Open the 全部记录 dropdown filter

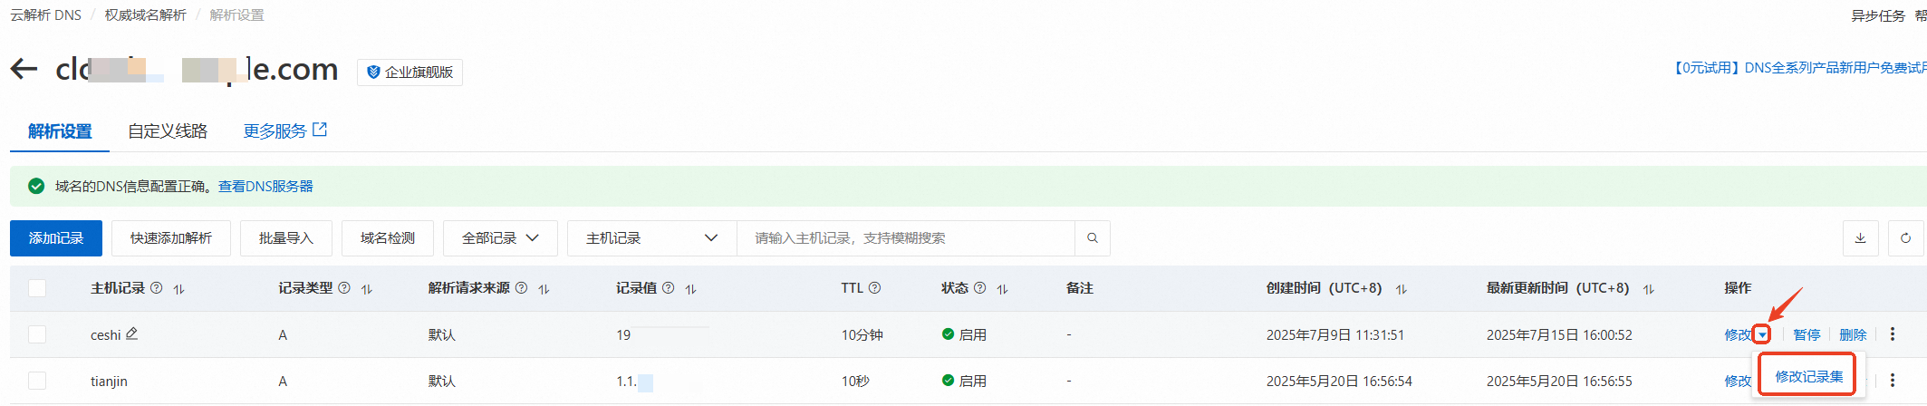pyautogui.click(x=499, y=238)
